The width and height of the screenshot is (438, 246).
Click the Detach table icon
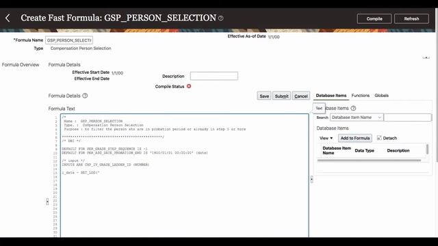tap(379, 138)
